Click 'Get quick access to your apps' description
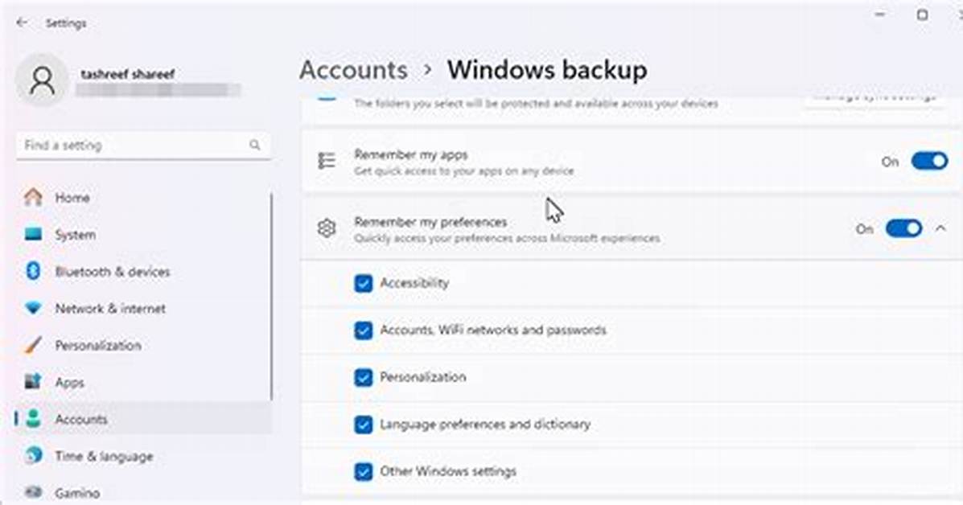This screenshot has width=963, height=505. coord(463,171)
